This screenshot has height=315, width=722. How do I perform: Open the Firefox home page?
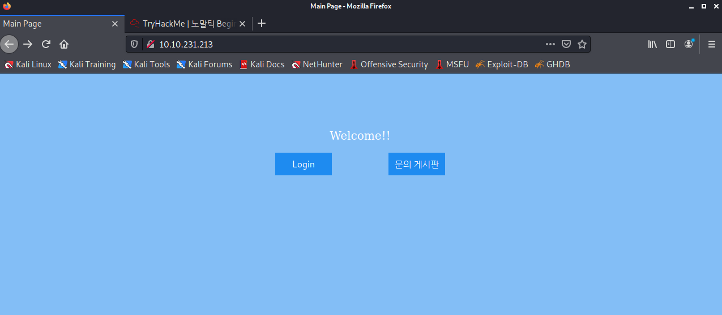64,44
